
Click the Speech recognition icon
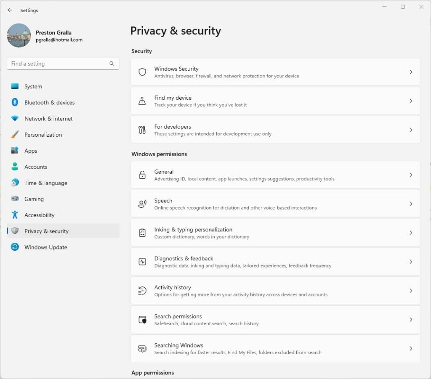[142, 204]
